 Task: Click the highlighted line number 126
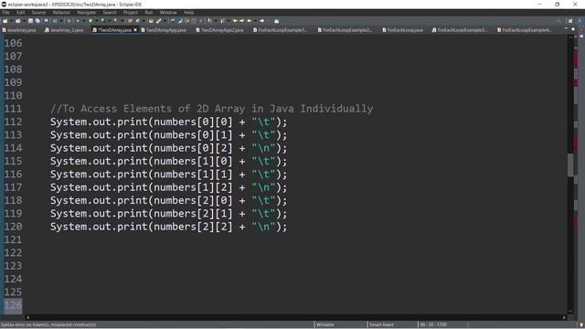13,305
